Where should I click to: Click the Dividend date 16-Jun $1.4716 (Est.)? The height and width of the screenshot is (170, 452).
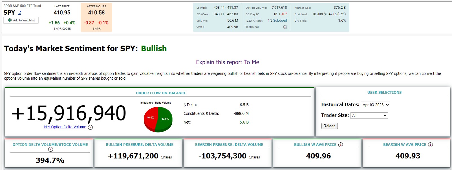click(329, 14)
